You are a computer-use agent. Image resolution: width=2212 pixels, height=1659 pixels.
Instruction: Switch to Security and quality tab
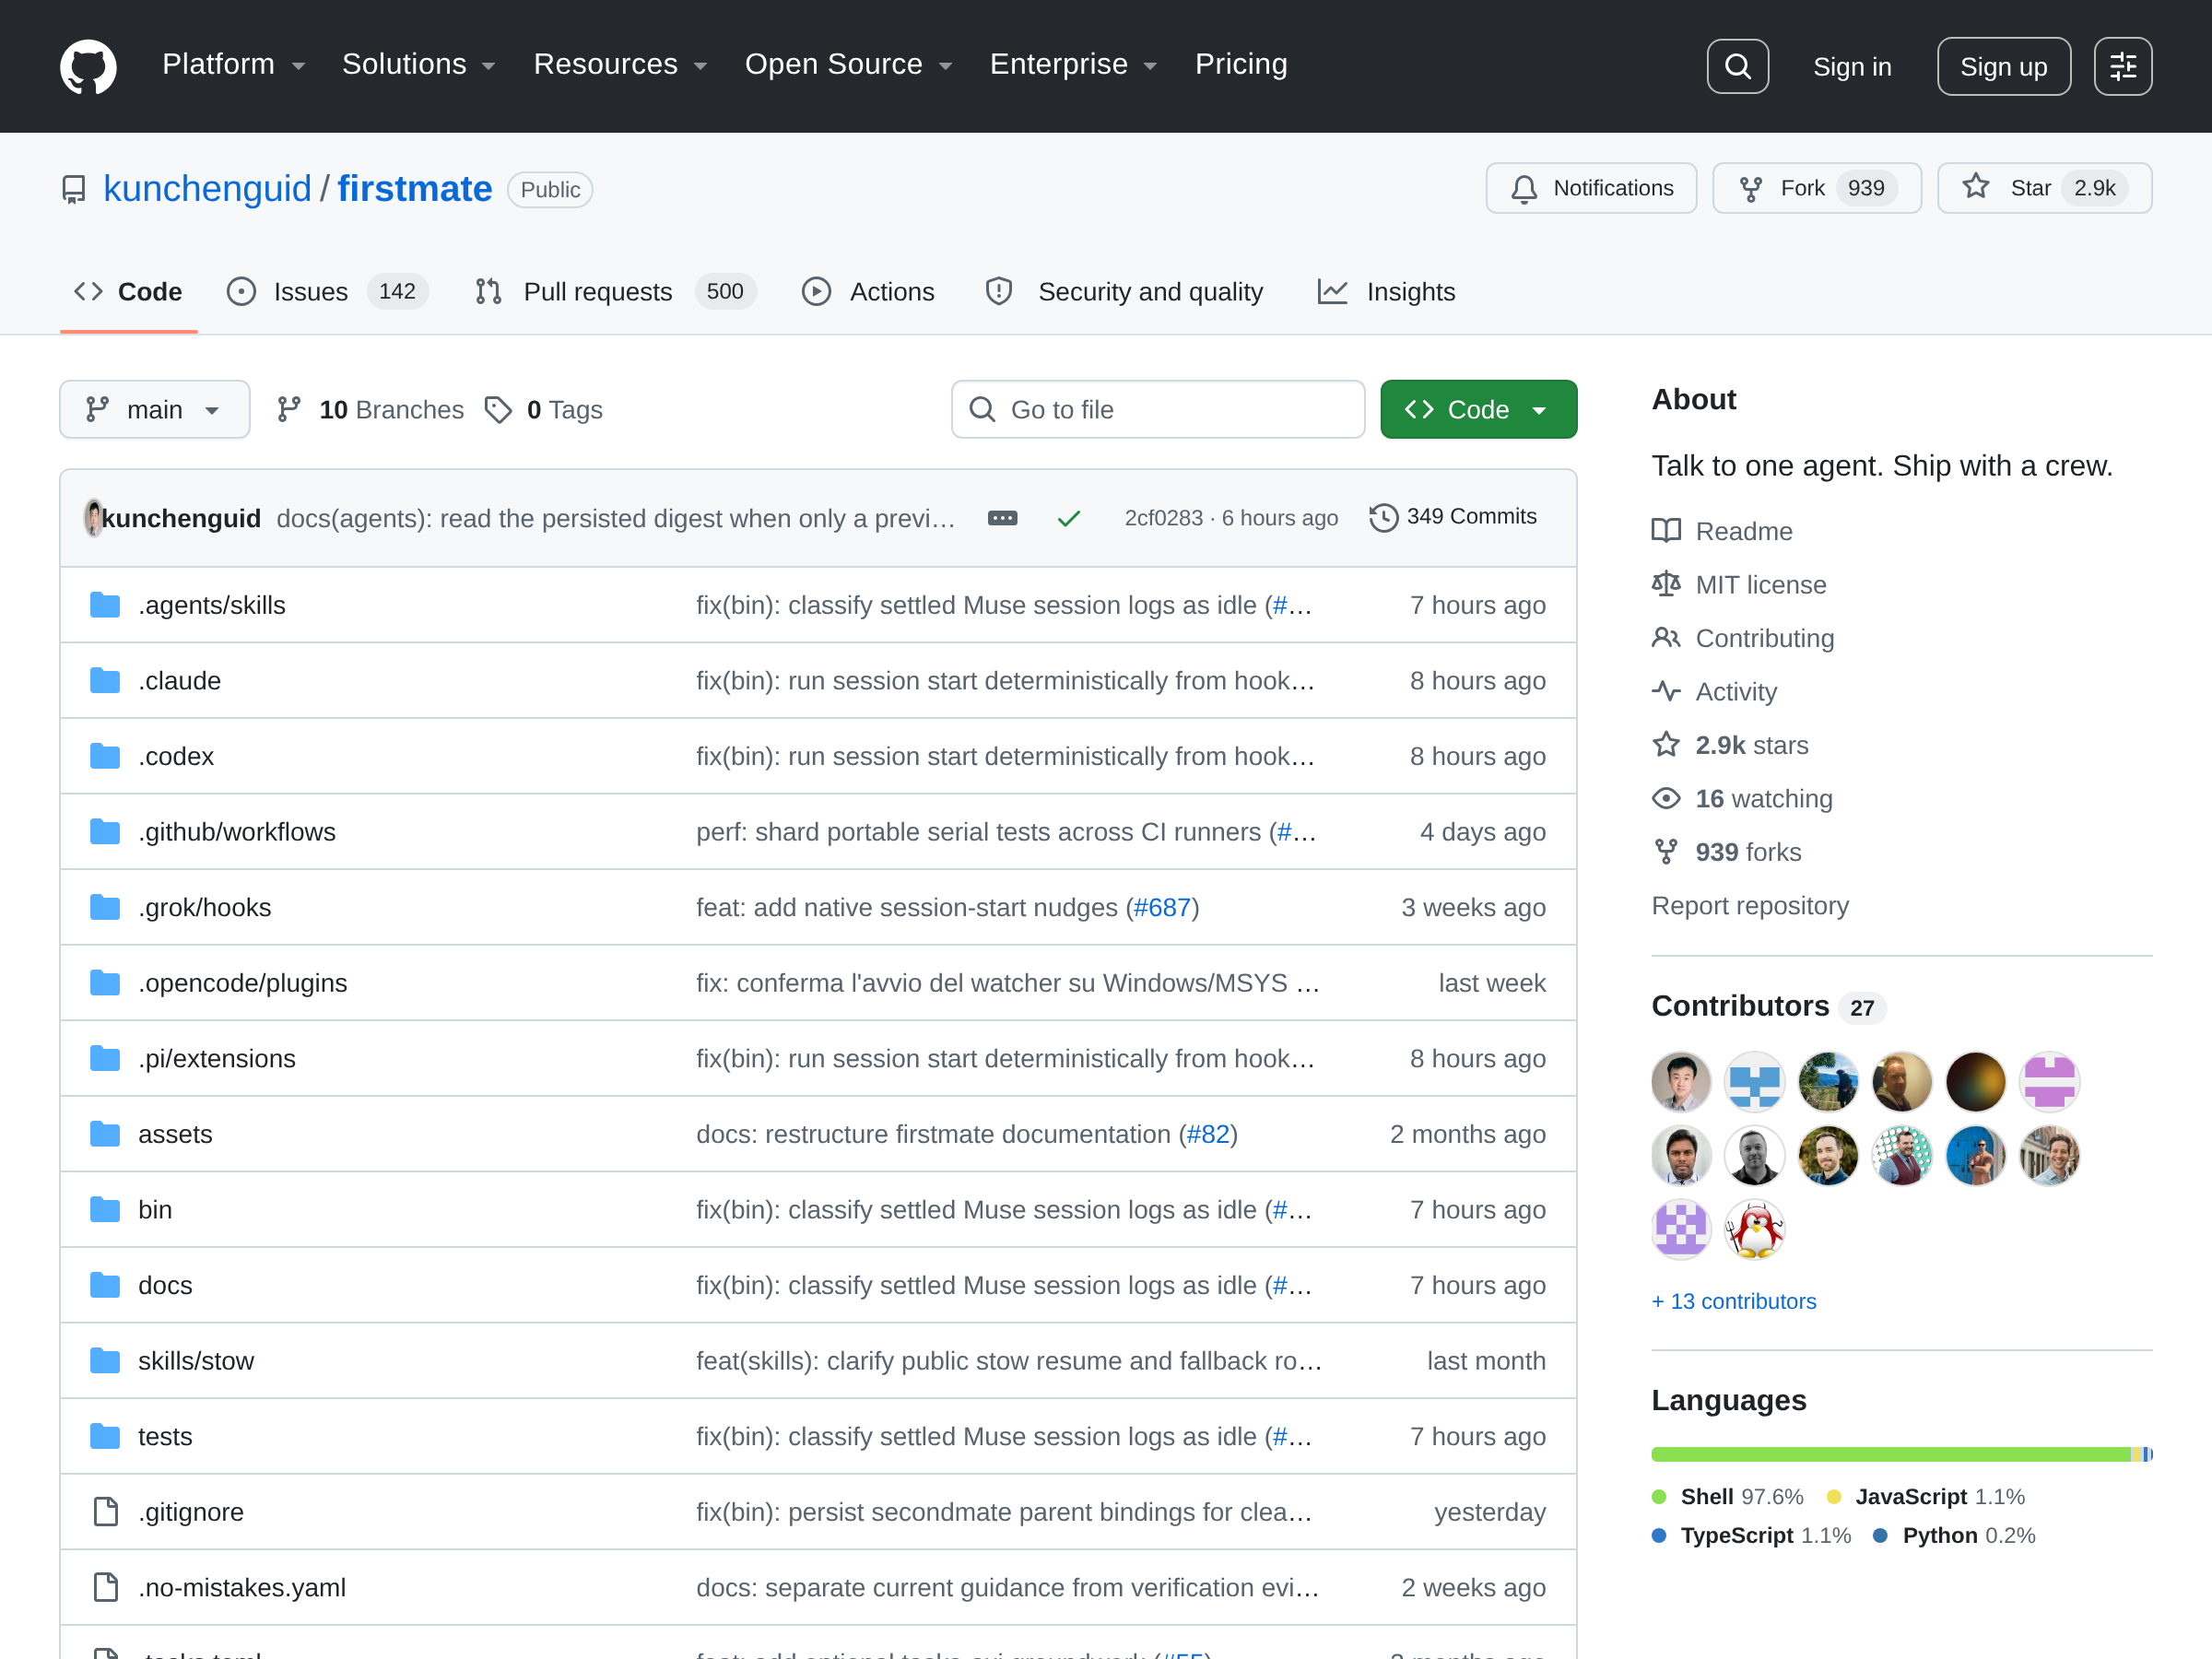click(x=1124, y=292)
